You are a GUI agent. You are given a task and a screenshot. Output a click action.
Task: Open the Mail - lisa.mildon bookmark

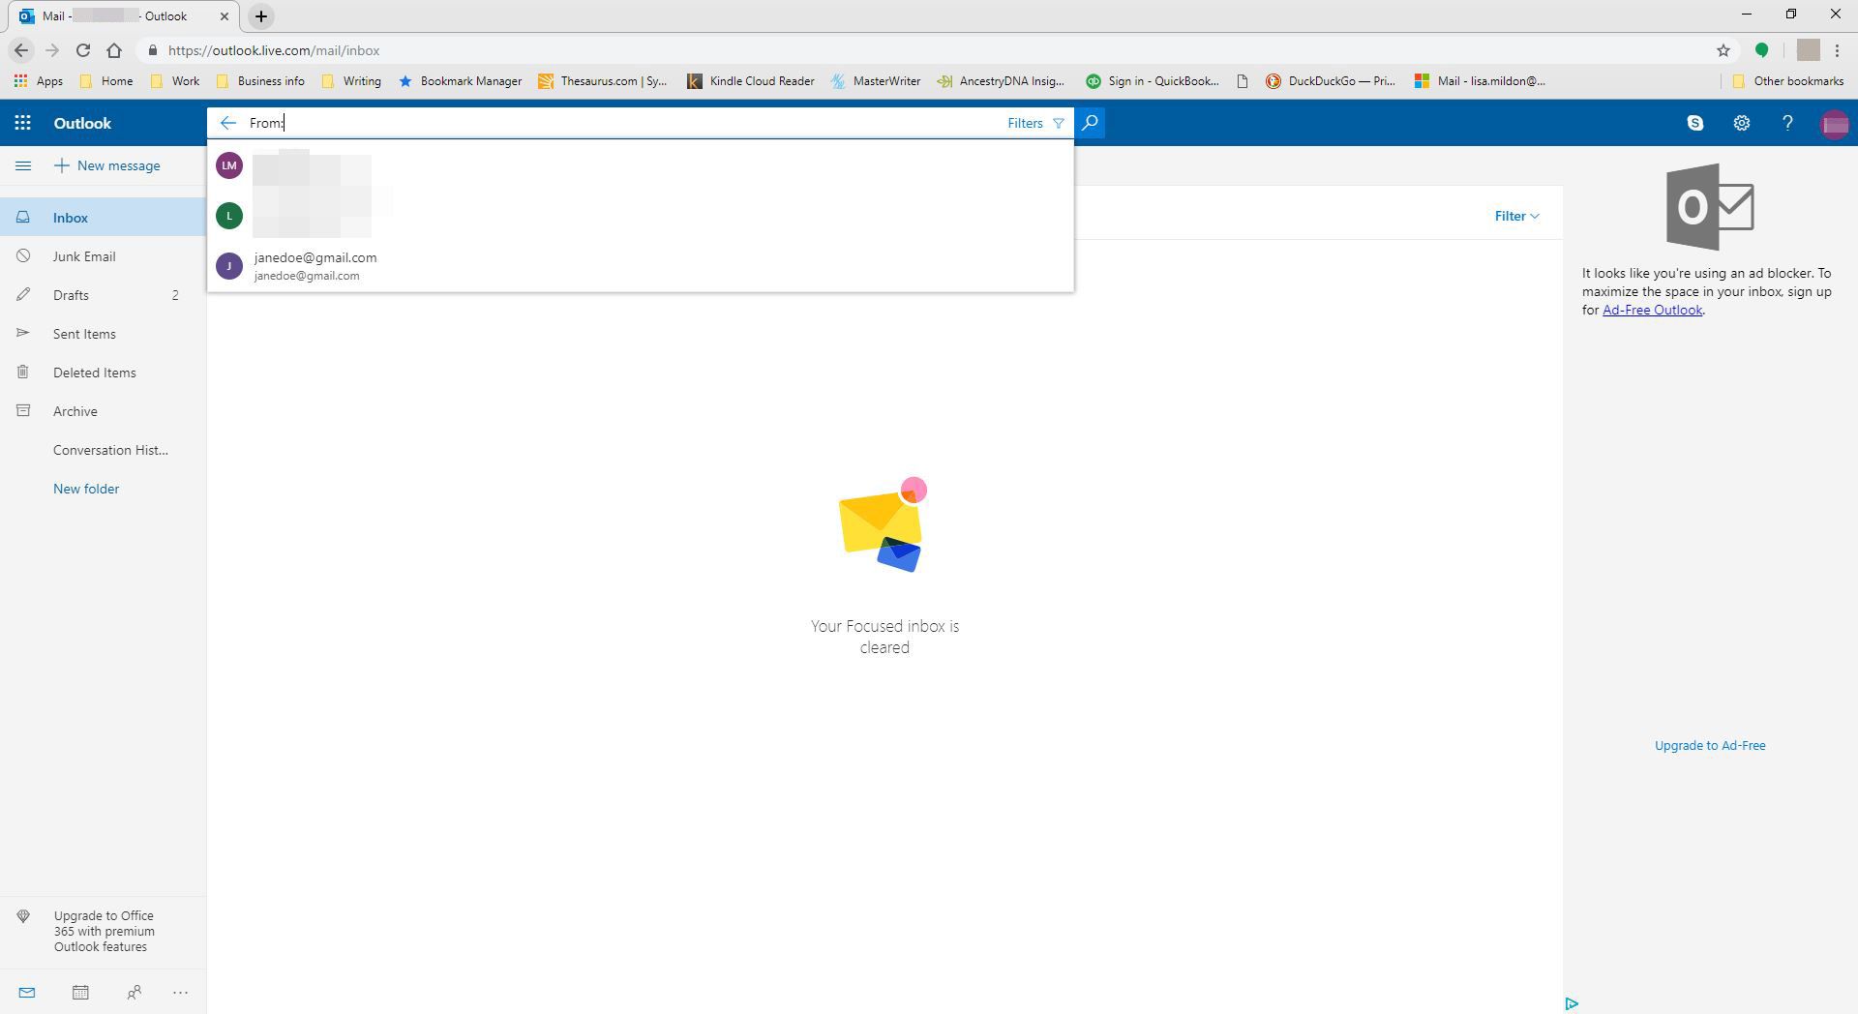point(1480,81)
